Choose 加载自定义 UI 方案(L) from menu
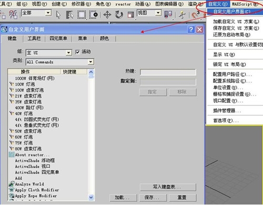 (236, 22)
